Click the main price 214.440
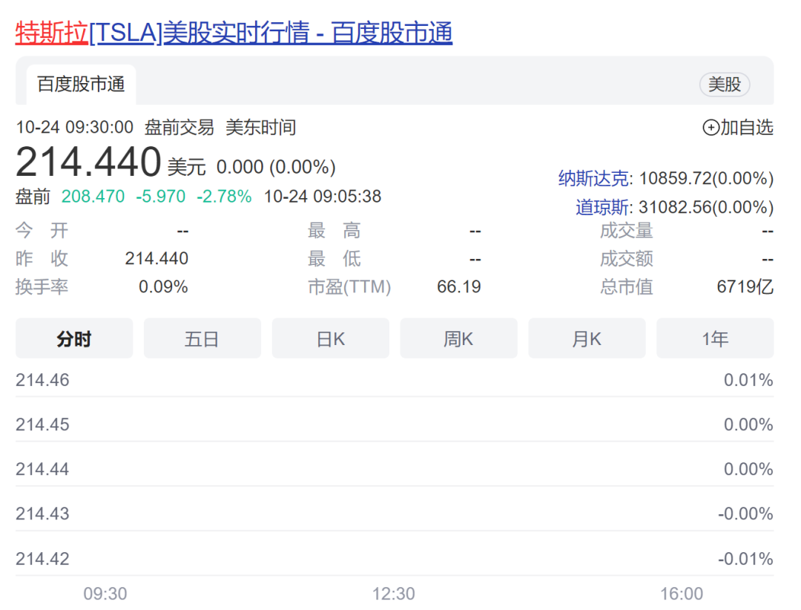The height and width of the screenshot is (610, 801). coord(88,162)
